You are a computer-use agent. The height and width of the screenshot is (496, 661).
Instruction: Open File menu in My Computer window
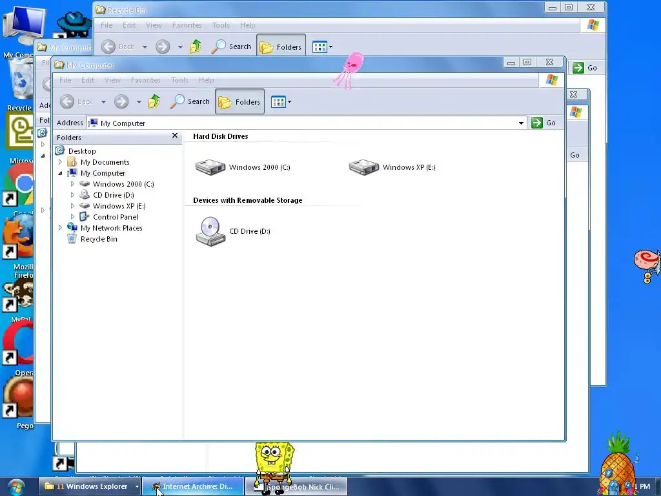point(65,80)
